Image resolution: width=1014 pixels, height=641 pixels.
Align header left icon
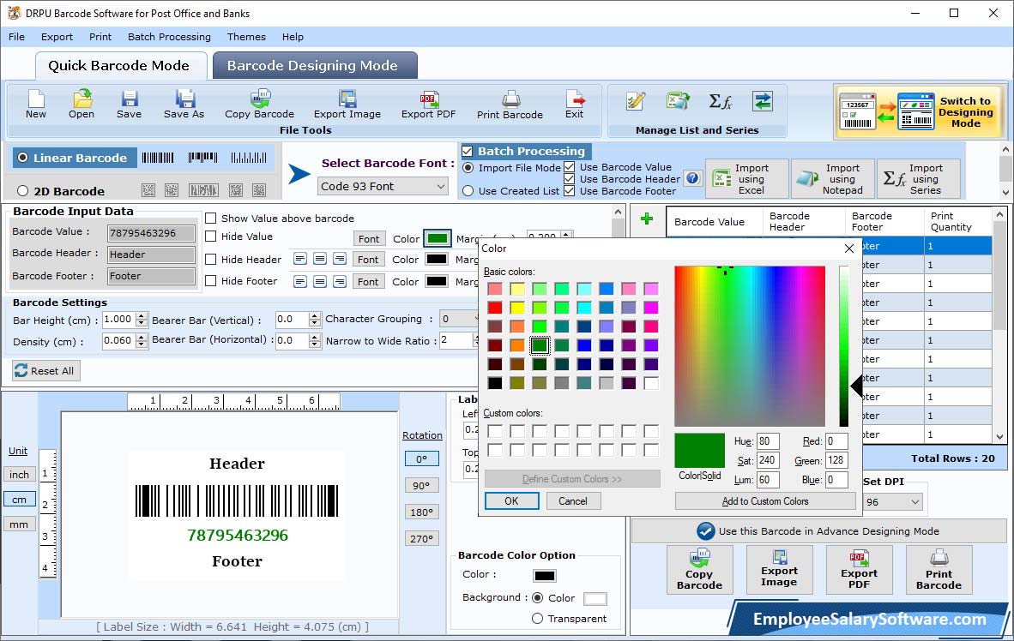click(x=300, y=259)
